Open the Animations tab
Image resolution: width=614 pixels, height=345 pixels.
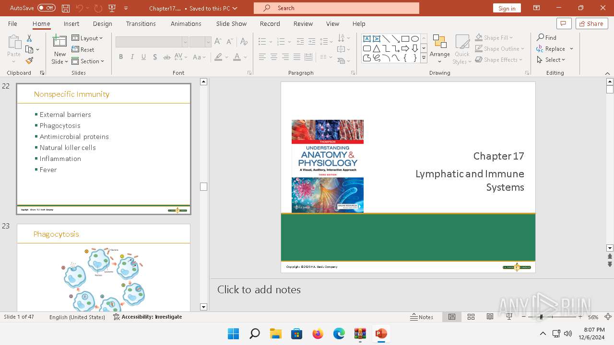pyautogui.click(x=186, y=23)
